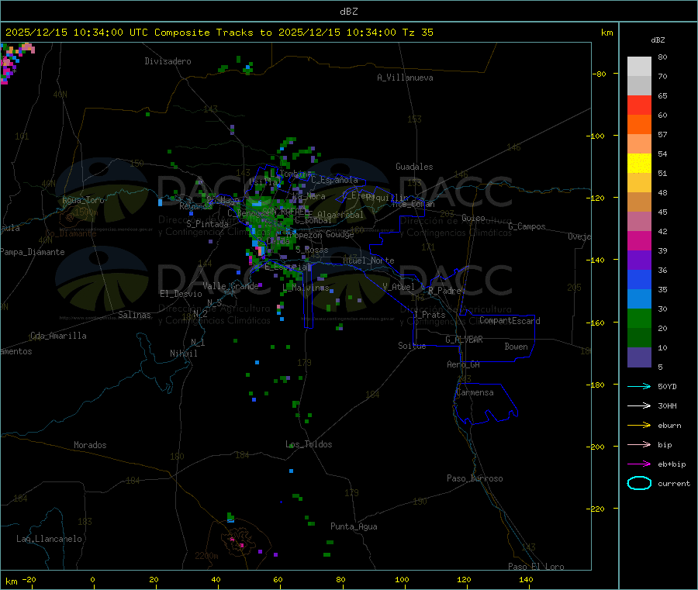Select the yellow 51 dBZ color swatch

click(x=639, y=164)
